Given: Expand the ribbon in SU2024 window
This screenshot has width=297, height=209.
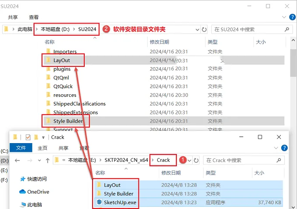Looking at the screenshot, I should coord(284,17).
